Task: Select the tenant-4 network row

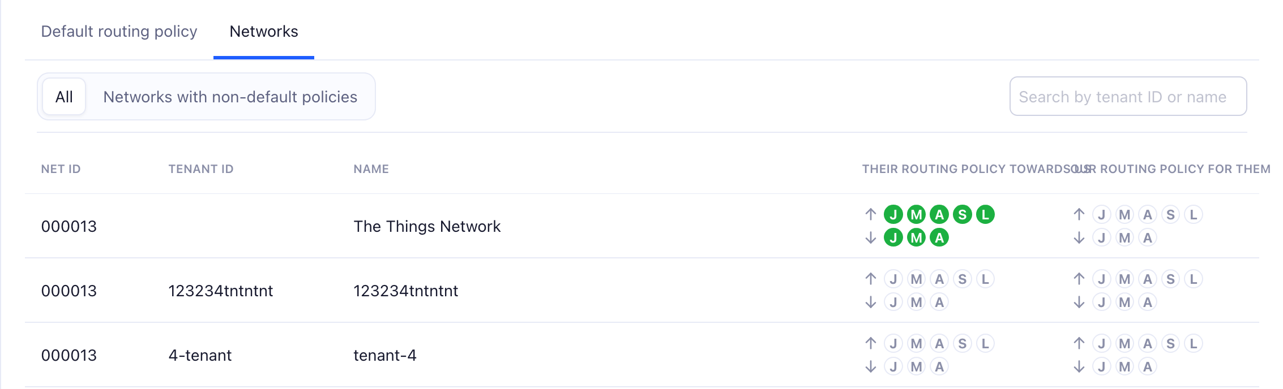Action: (x=386, y=355)
